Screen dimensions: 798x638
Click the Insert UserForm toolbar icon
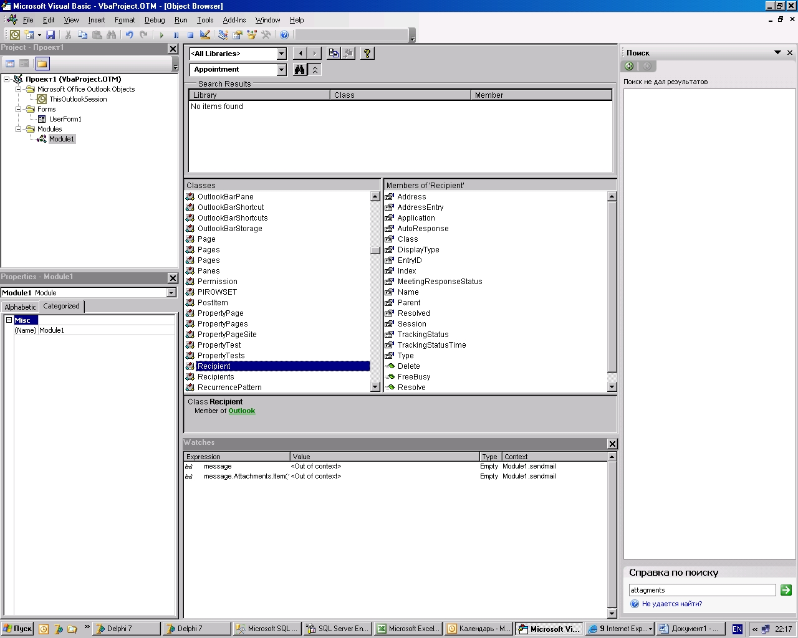coord(29,35)
